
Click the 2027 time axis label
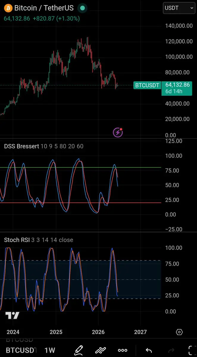[x=141, y=332]
